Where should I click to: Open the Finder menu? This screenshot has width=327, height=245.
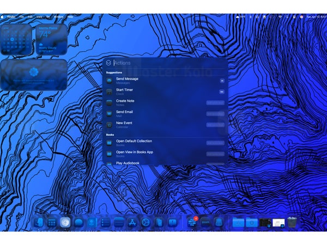11,17
